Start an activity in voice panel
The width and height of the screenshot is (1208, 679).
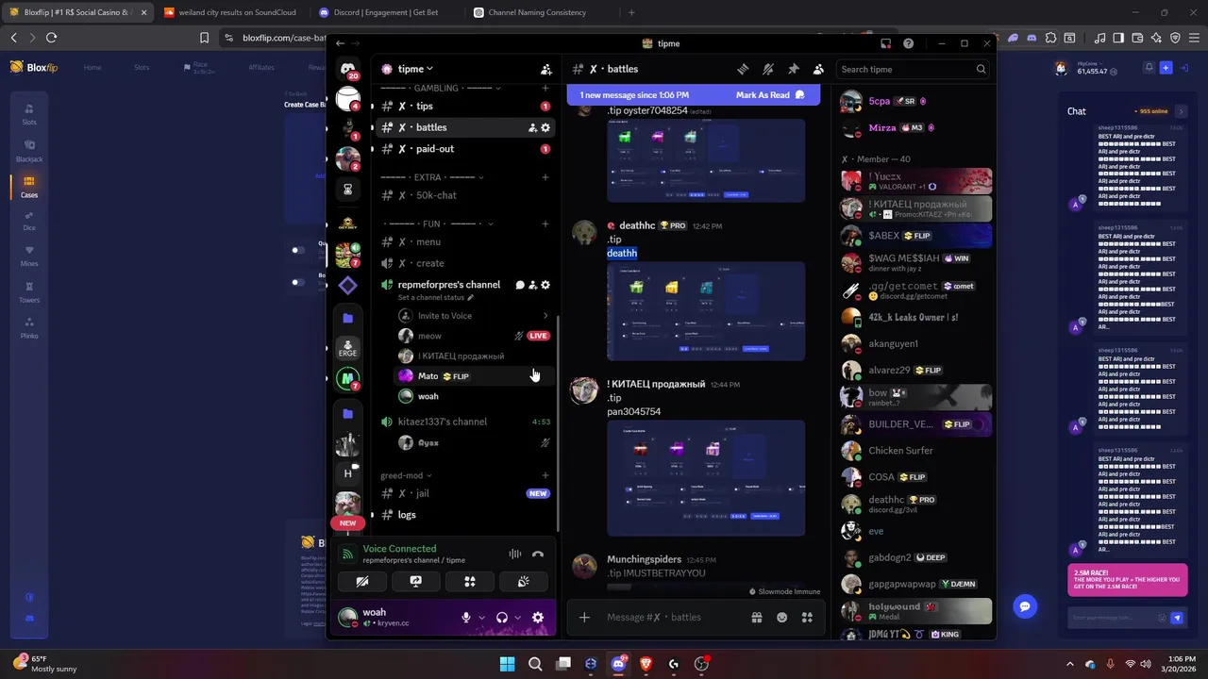coord(469,582)
